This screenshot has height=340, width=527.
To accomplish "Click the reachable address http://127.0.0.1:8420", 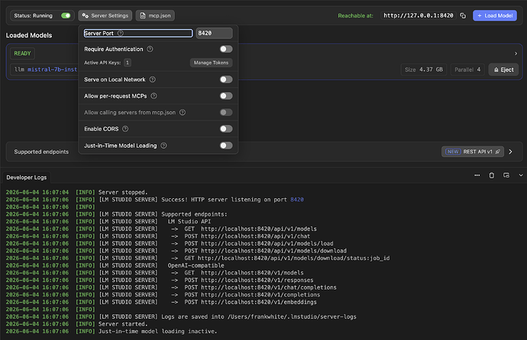I will point(419,16).
